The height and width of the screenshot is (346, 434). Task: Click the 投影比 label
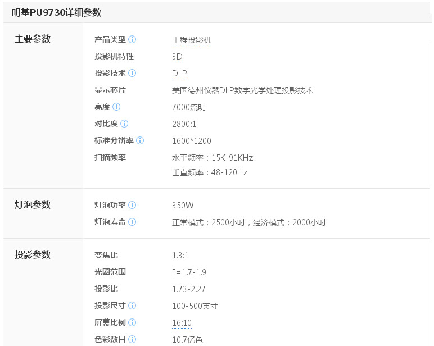[106, 289]
